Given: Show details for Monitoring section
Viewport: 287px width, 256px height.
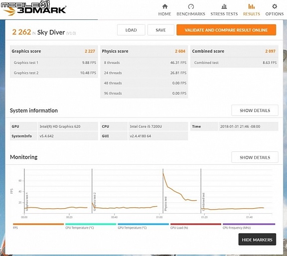Looking at the screenshot, I should [255, 157].
